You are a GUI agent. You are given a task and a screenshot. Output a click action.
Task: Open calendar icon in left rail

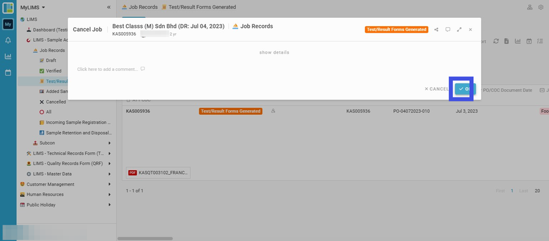(x=8, y=73)
